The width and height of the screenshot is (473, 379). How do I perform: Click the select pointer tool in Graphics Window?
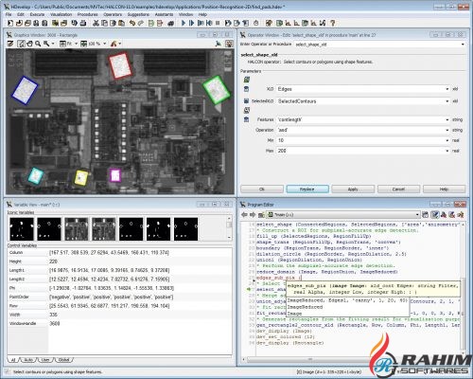21,44
